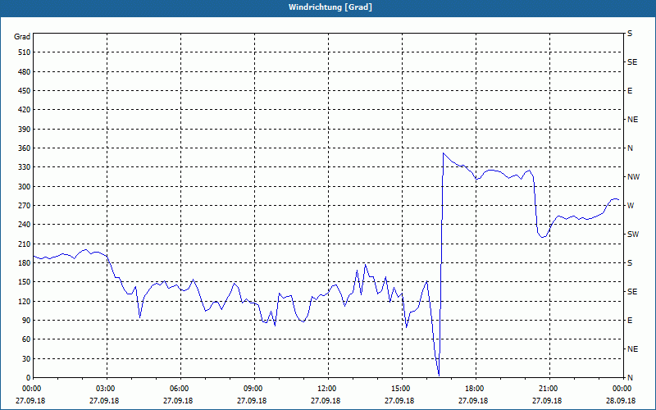656x410 pixels.
Task: Click the 12:00 time label
Action: click(326, 389)
